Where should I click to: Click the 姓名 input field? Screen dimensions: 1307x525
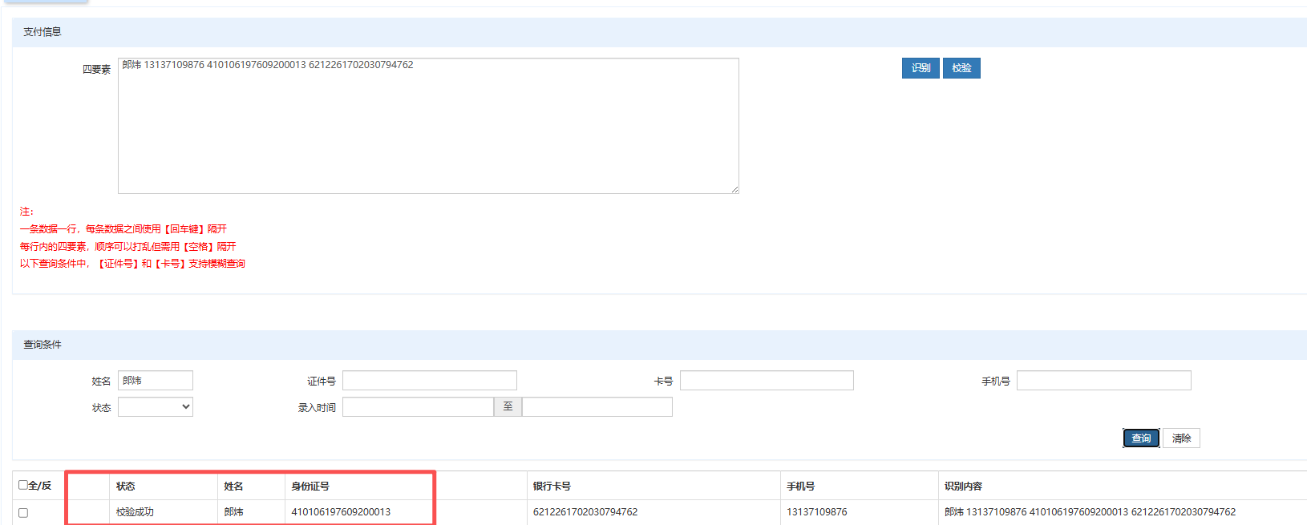pos(156,381)
